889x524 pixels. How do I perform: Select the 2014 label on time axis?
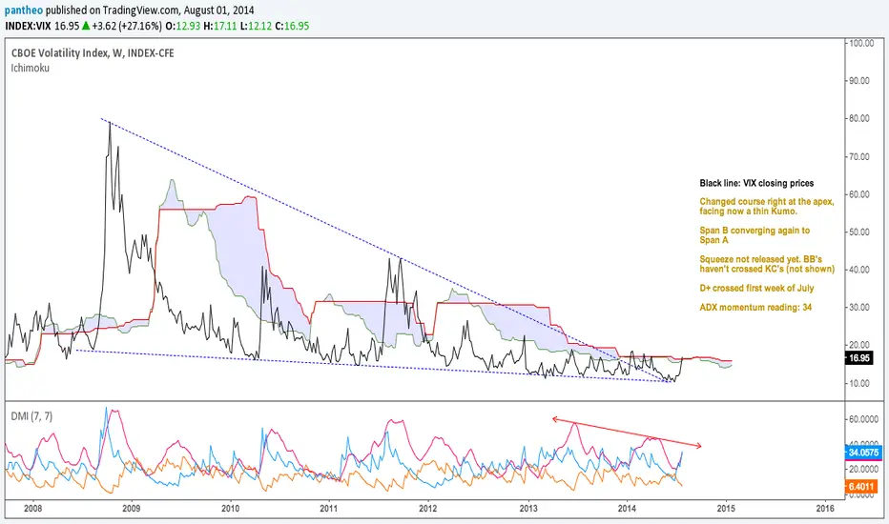click(x=627, y=508)
